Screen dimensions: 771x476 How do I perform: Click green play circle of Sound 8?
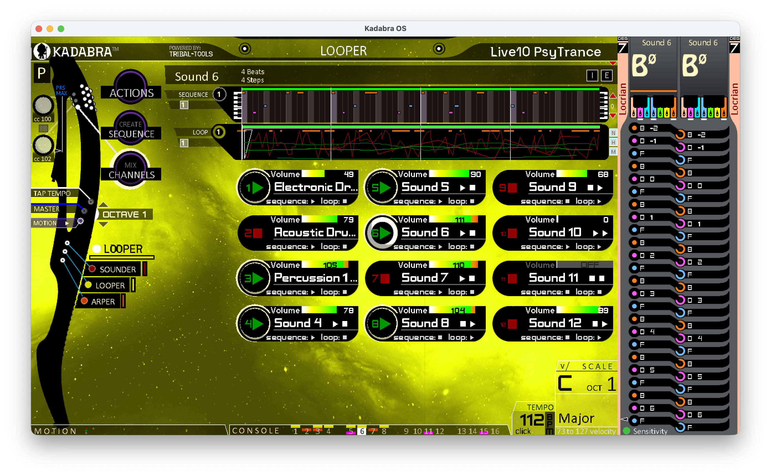(x=381, y=324)
